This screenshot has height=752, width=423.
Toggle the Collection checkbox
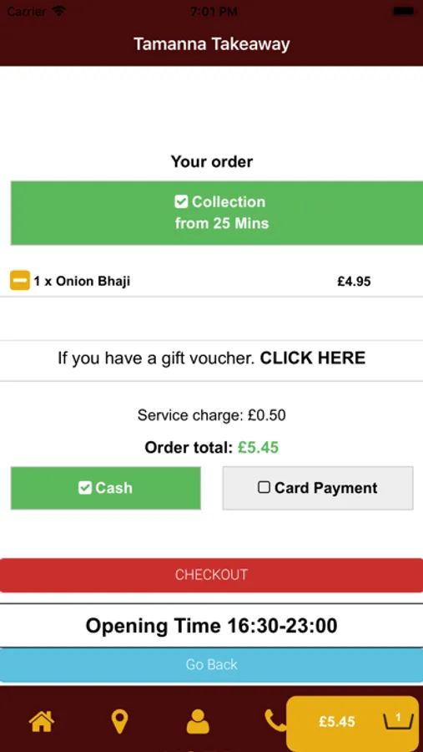click(x=180, y=202)
